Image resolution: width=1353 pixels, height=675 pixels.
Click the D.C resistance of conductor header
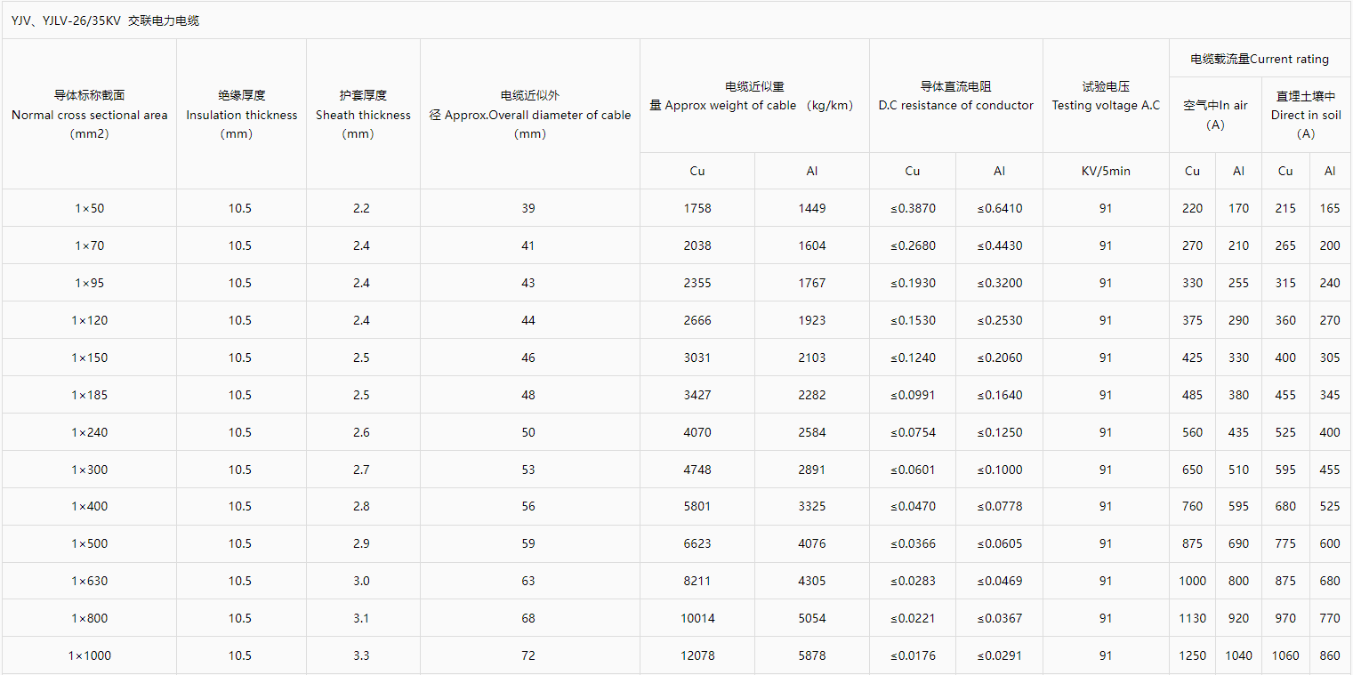(x=955, y=96)
